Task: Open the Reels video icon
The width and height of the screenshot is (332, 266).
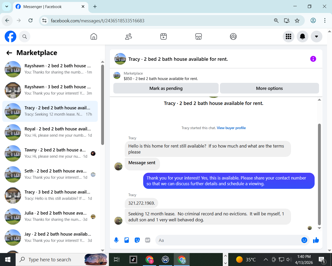Action: (163, 37)
